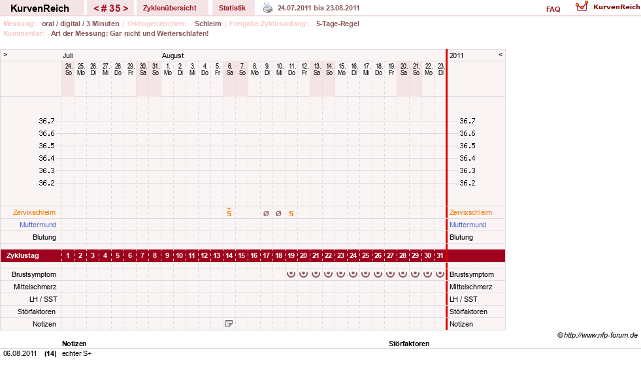Click the breast symptom marker on cycle day 31
This screenshot has width=641, height=369.
pos(440,274)
